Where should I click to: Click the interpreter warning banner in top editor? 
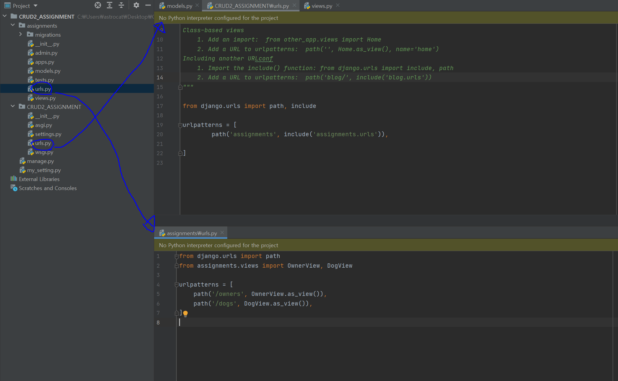[219, 18]
